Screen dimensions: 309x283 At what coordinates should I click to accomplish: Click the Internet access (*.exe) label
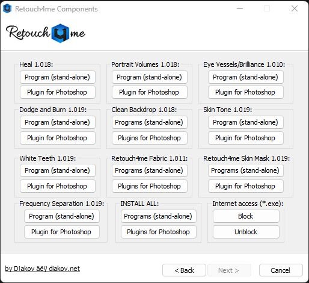[248, 204]
